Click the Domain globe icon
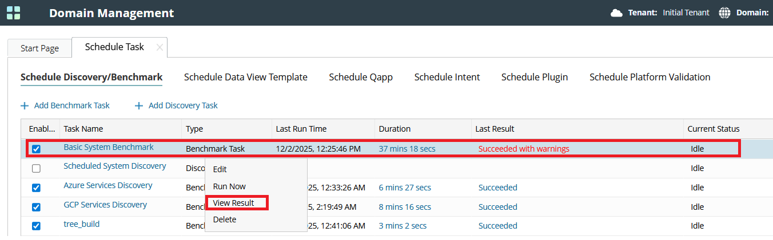The width and height of the screenshot is (773, 240). (724, 13)
